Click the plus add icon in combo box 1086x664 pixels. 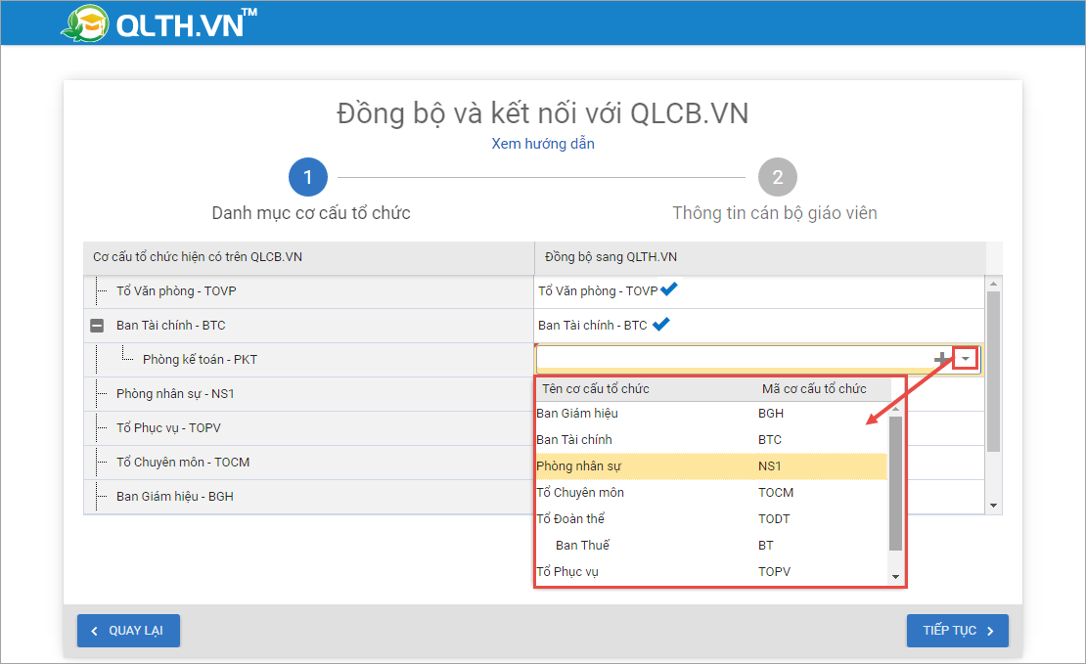[x=940, y=359]
